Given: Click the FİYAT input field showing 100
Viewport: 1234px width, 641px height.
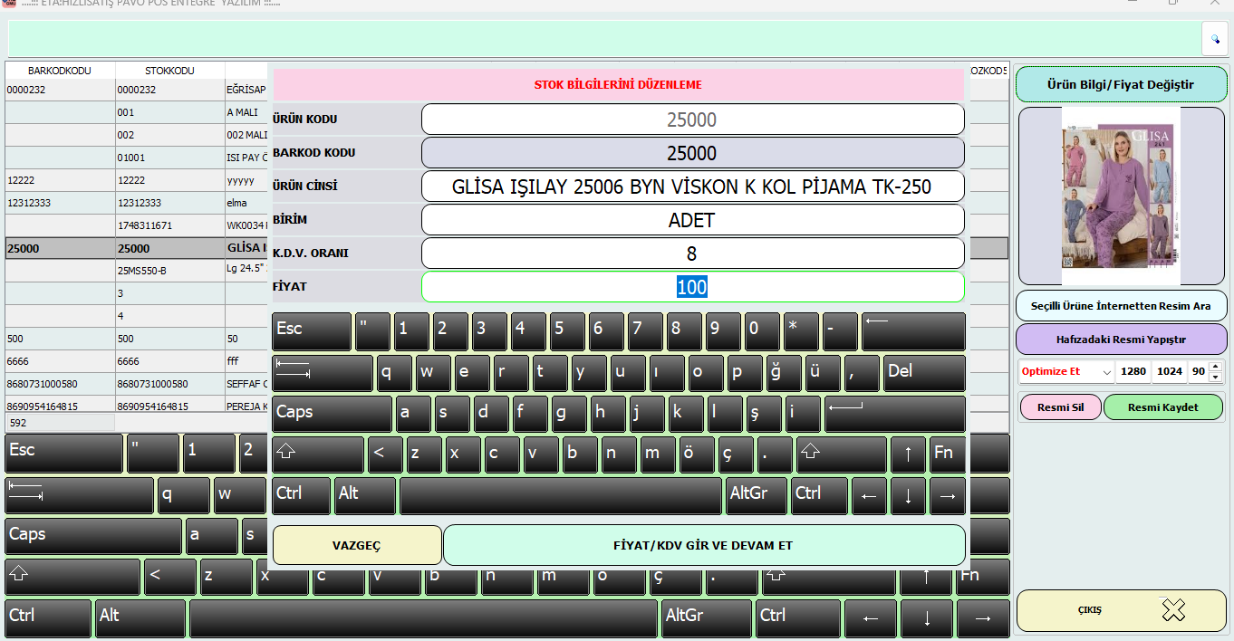Looking at the screenshot, I should click(x=692, y=287).
